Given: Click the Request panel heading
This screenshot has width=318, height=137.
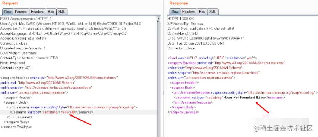Looking at the screenshot, I should (10, 3).
